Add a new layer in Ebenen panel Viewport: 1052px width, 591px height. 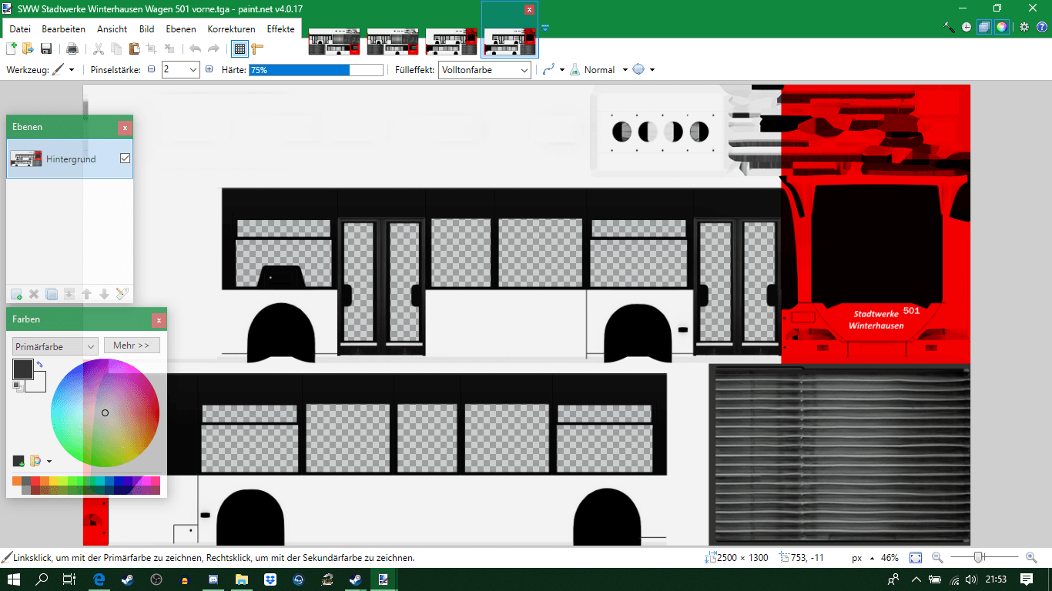click(x=16, y=294)
